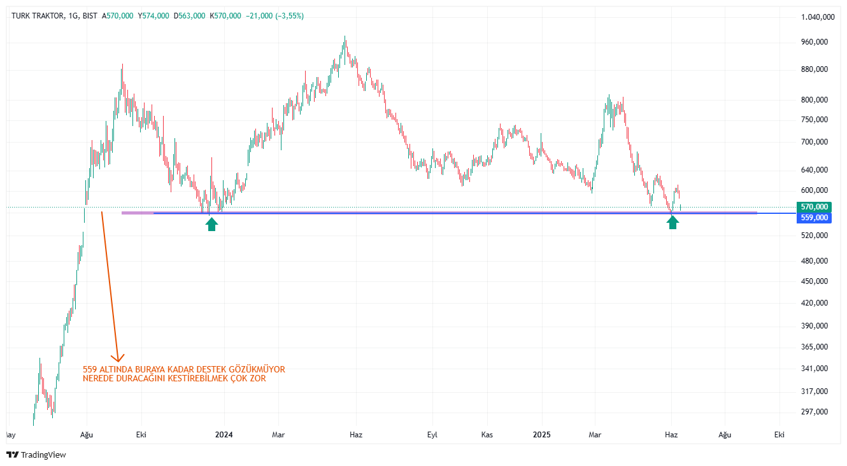Screen dimensions: 847x466
Task: Click the NEREDE DURACAĞINI annotation line
Action: click(x=174, y=378)
